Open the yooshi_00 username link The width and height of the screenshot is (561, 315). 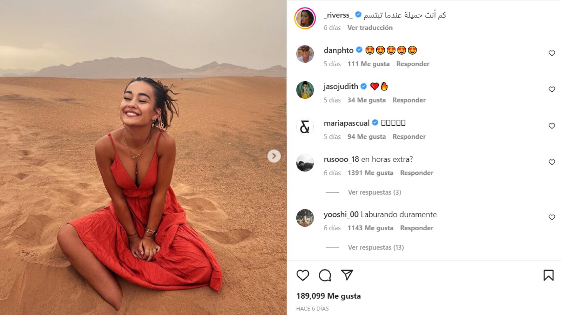point(341,214)
